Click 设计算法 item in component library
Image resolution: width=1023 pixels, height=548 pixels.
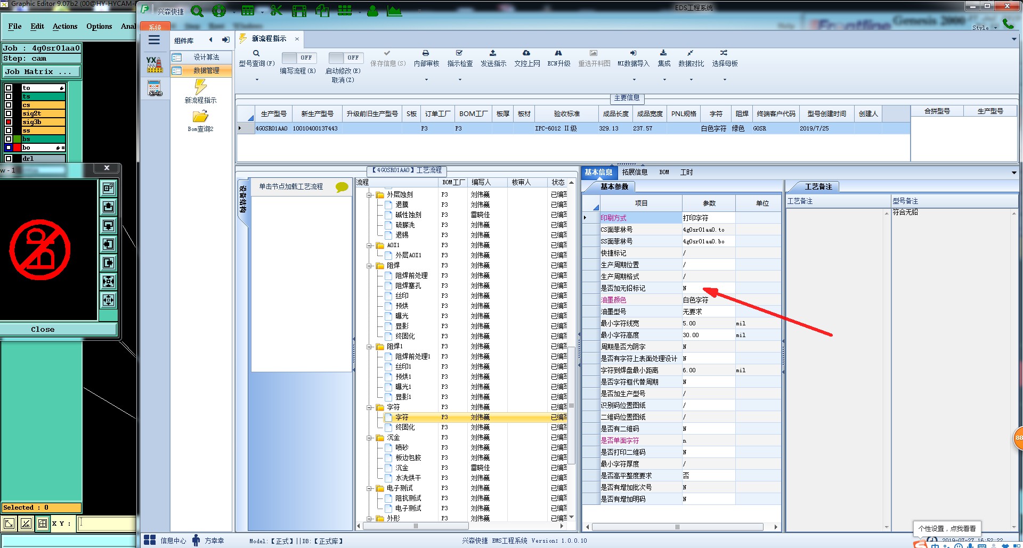(x=202, y=57)
